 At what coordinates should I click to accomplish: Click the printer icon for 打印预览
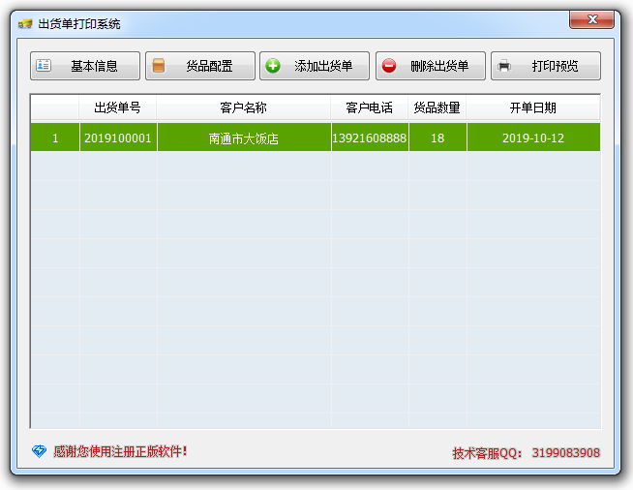pyautogui.click(x=504, y=66)
